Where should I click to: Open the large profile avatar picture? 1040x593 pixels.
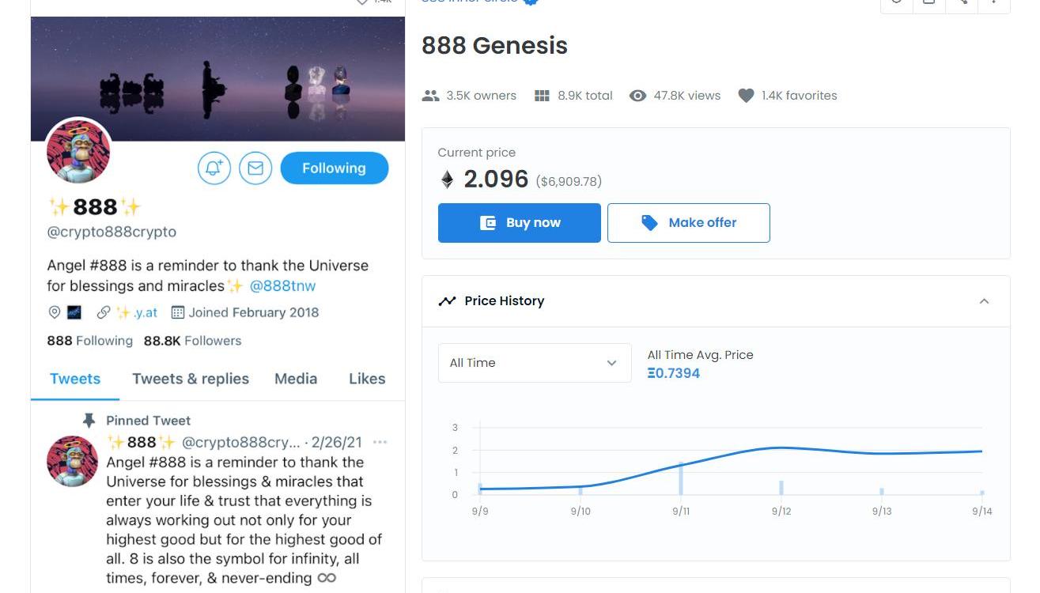[x=78, y=152]
